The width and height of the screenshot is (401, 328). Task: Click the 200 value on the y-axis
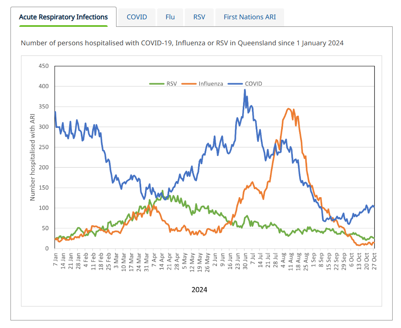[44, 167]
